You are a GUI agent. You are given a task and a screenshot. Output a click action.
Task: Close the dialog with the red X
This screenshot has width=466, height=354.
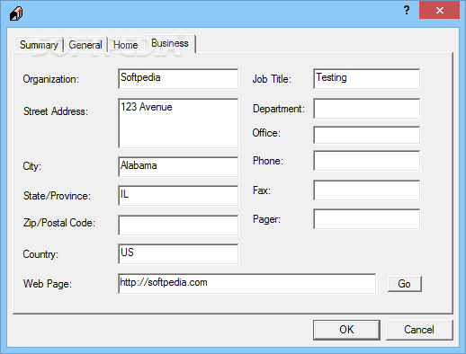439,10
